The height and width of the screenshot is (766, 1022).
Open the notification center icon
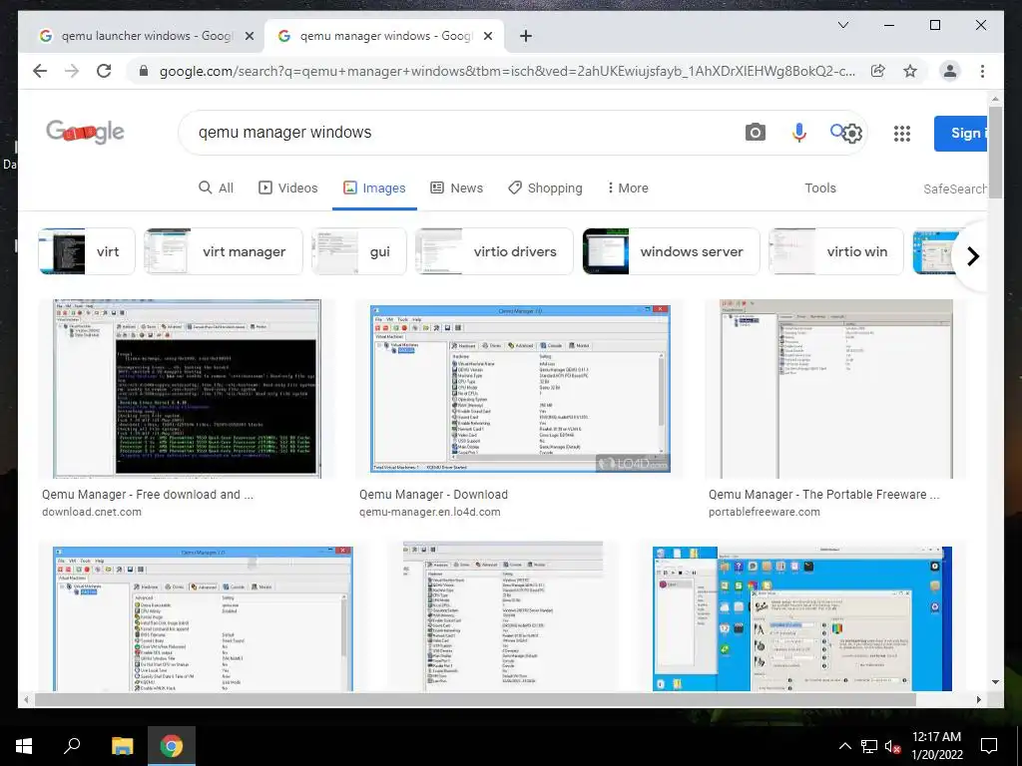coord(989,746)
